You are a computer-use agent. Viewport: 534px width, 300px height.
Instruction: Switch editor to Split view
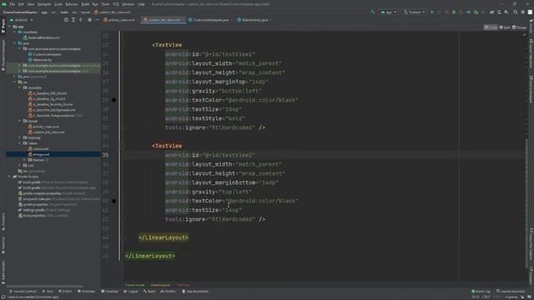pos(505,27)
